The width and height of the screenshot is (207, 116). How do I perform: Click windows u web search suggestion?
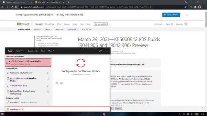23,102
